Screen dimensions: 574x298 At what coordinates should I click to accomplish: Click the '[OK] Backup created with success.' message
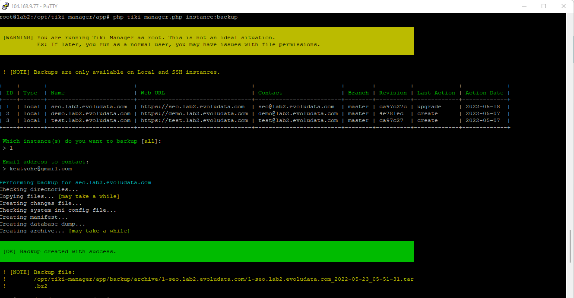(60, 251)
